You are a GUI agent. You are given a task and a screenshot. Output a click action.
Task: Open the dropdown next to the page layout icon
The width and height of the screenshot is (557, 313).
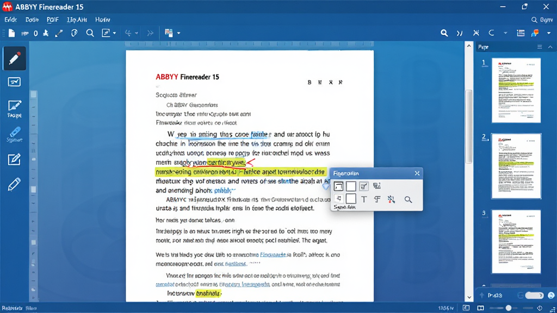point(178,33)
